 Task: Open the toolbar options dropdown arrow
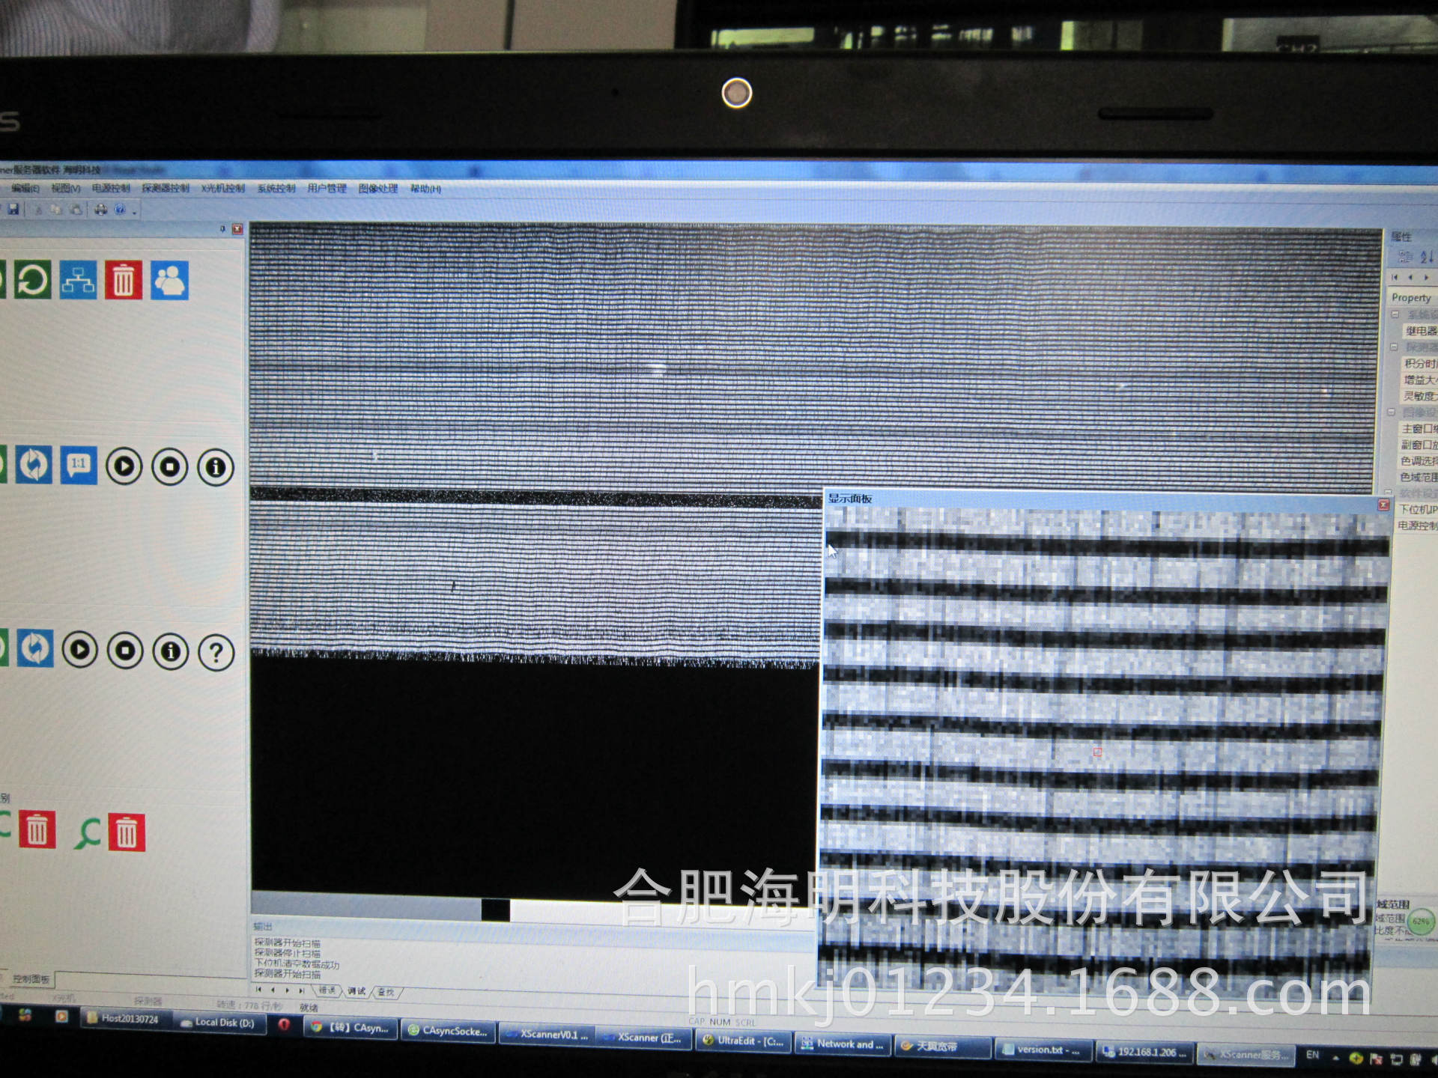click(135, 213)
